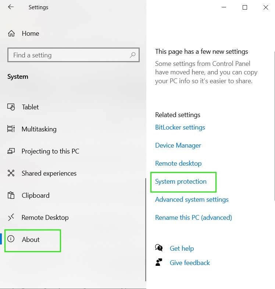Click the Projecting to this PC icon
The image size is (275, 289).
coord(11,151)
